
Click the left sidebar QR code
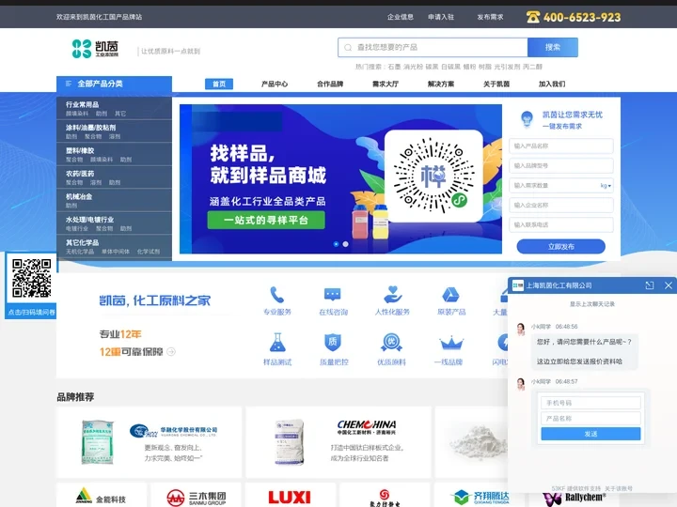(x=32, y=278)
